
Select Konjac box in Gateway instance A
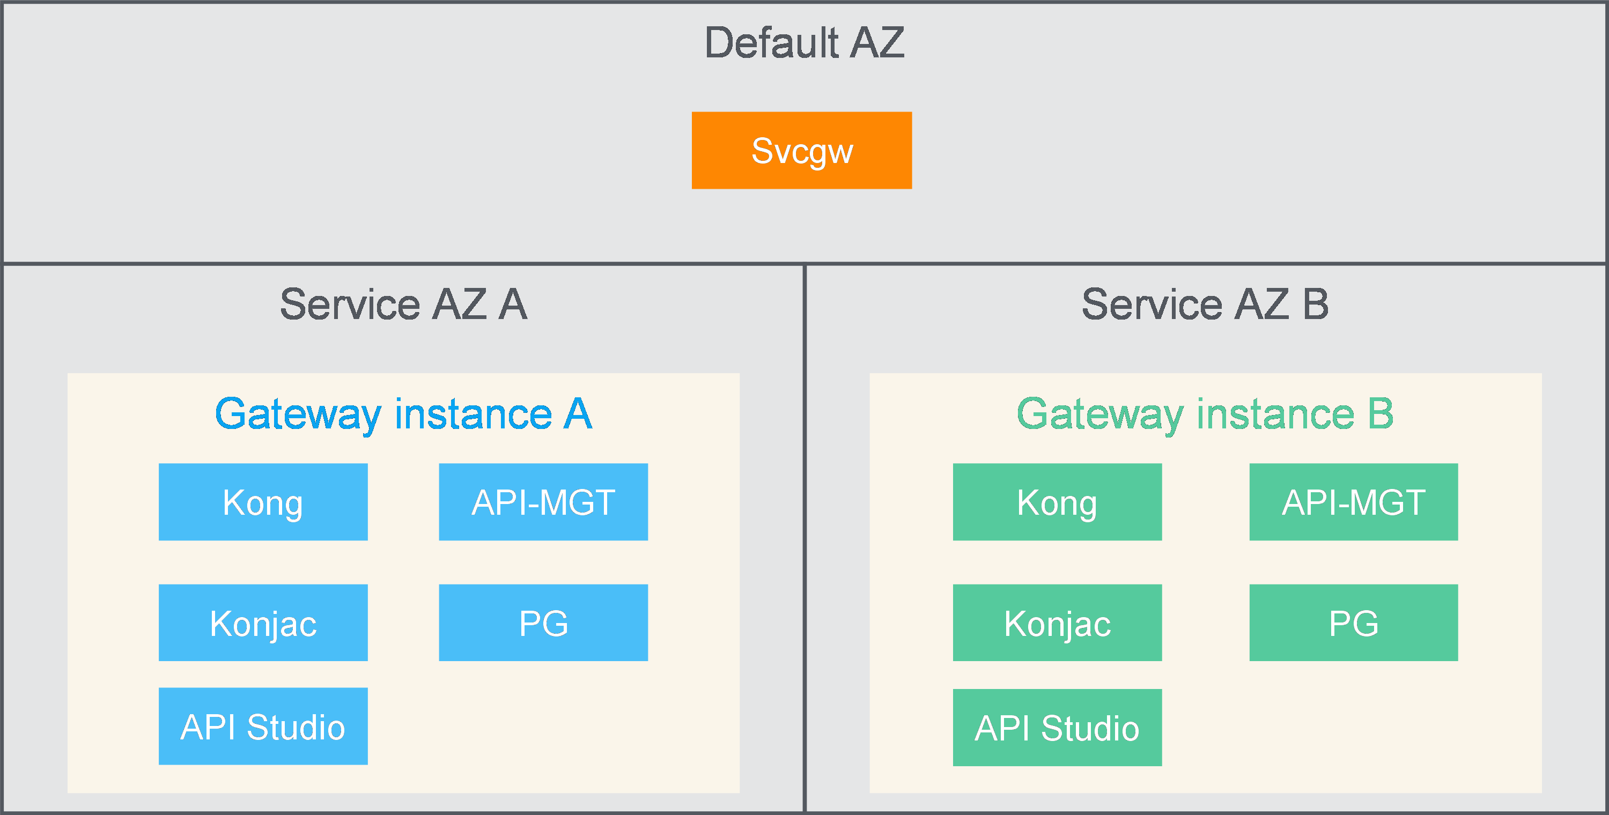click(x=263, y=623)
